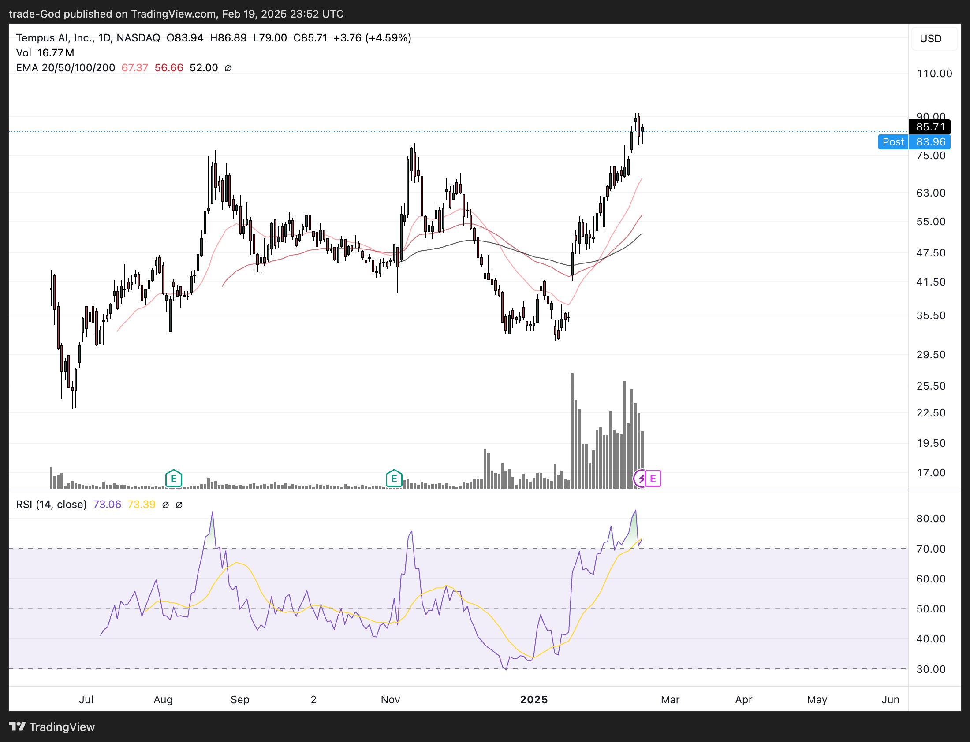Screen dimensions: 970x742
Task: Click the Nov label on time axis
Action: [390, 700]
